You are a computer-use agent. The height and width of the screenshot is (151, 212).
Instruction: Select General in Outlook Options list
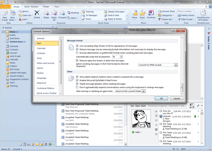tap(46, 39)
